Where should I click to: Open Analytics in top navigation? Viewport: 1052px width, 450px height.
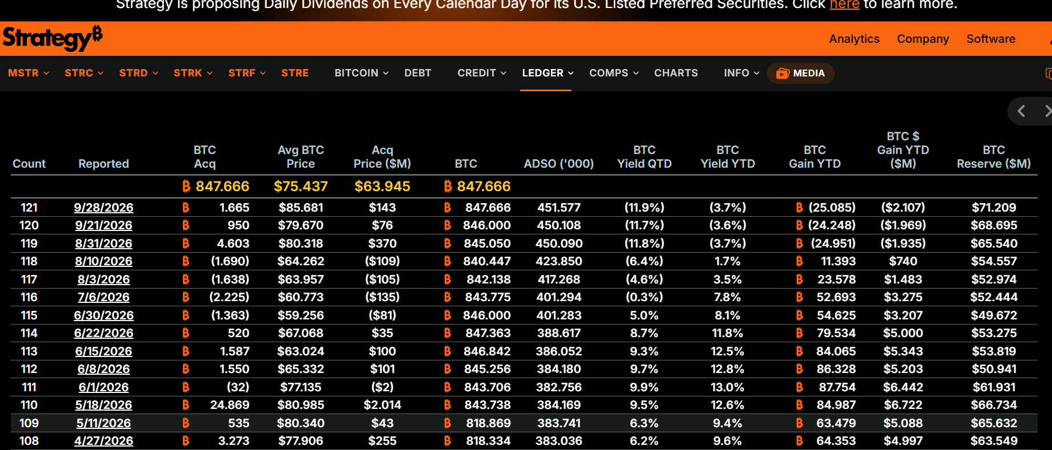pos(854,39)
